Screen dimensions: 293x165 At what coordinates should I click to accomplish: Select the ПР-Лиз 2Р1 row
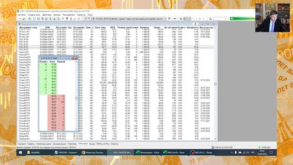[x=116, y=34]
